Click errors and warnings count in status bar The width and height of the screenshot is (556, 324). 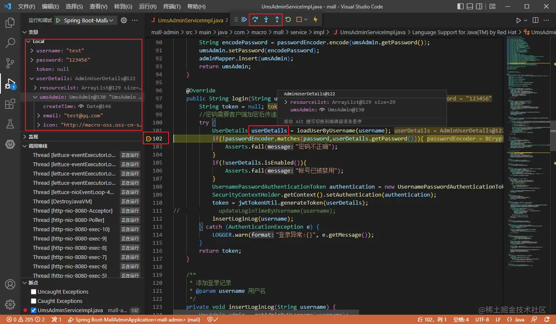[x=25, y=320]
